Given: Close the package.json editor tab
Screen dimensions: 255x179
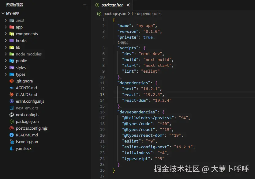Looking at the screenshot, I should tap(128, 5).
